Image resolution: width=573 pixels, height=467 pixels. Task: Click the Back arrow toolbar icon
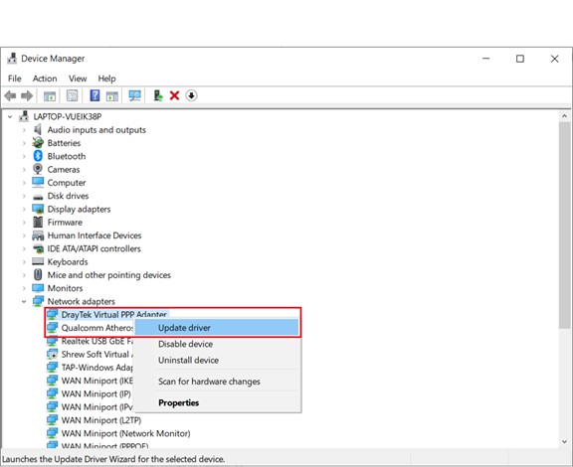(10, 96)
